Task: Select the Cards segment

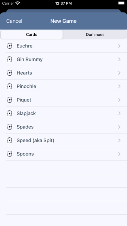Action: coord(32,35)
